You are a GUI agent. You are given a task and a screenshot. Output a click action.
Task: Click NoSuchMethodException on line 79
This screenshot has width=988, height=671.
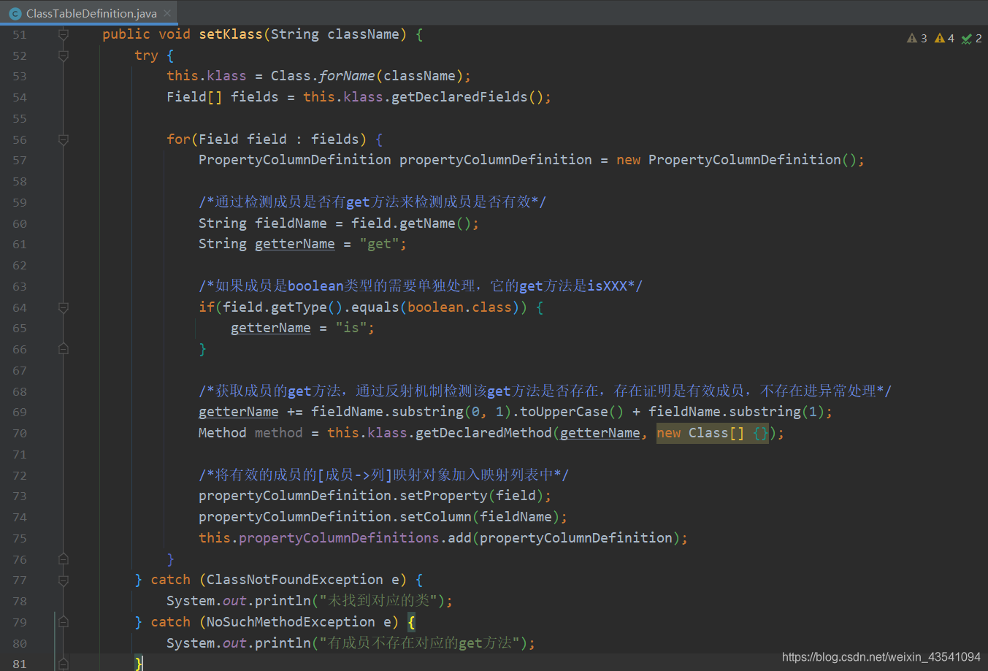pos(291,623)
